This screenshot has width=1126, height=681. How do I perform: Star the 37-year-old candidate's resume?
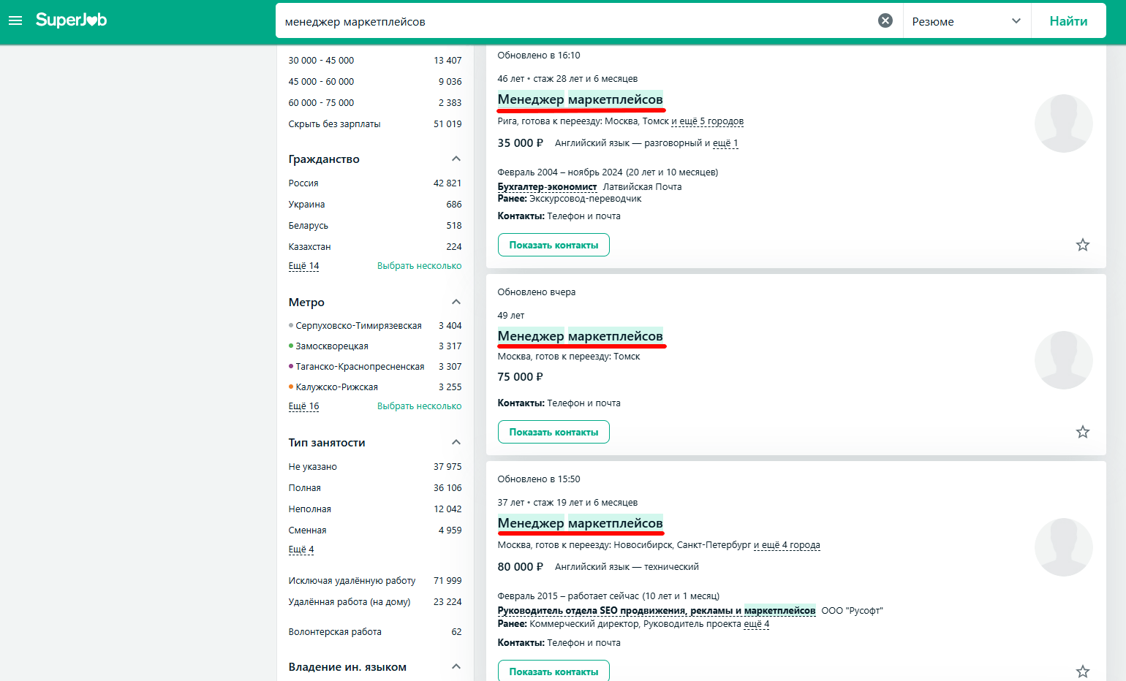point(1082,671)
